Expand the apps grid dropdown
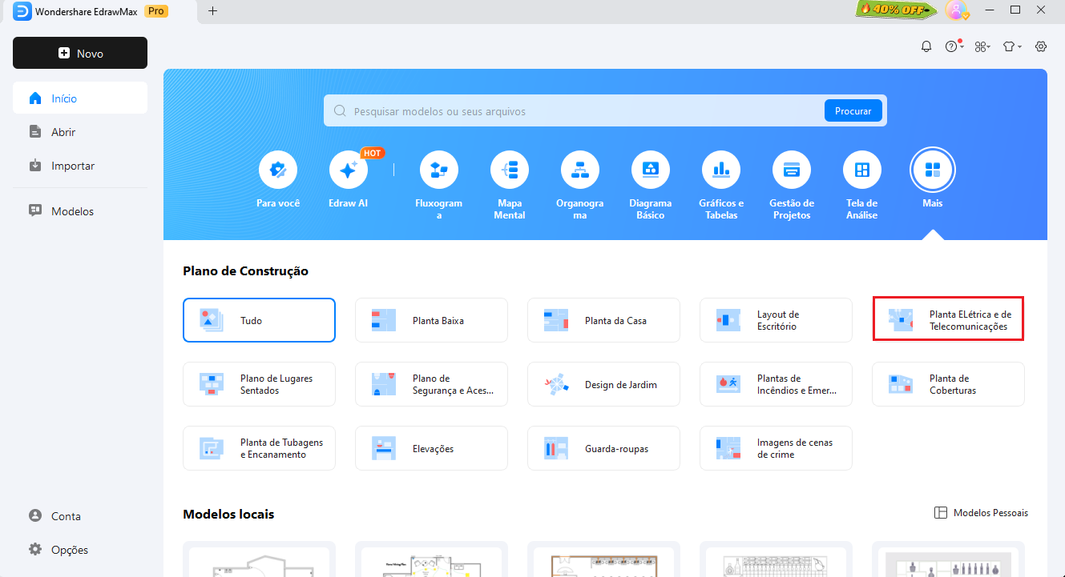1065x577 pixels. point(982,46)
